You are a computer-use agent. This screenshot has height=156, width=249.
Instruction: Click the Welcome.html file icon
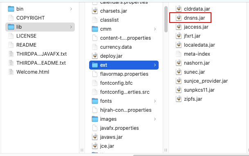[x=11, y=72]
